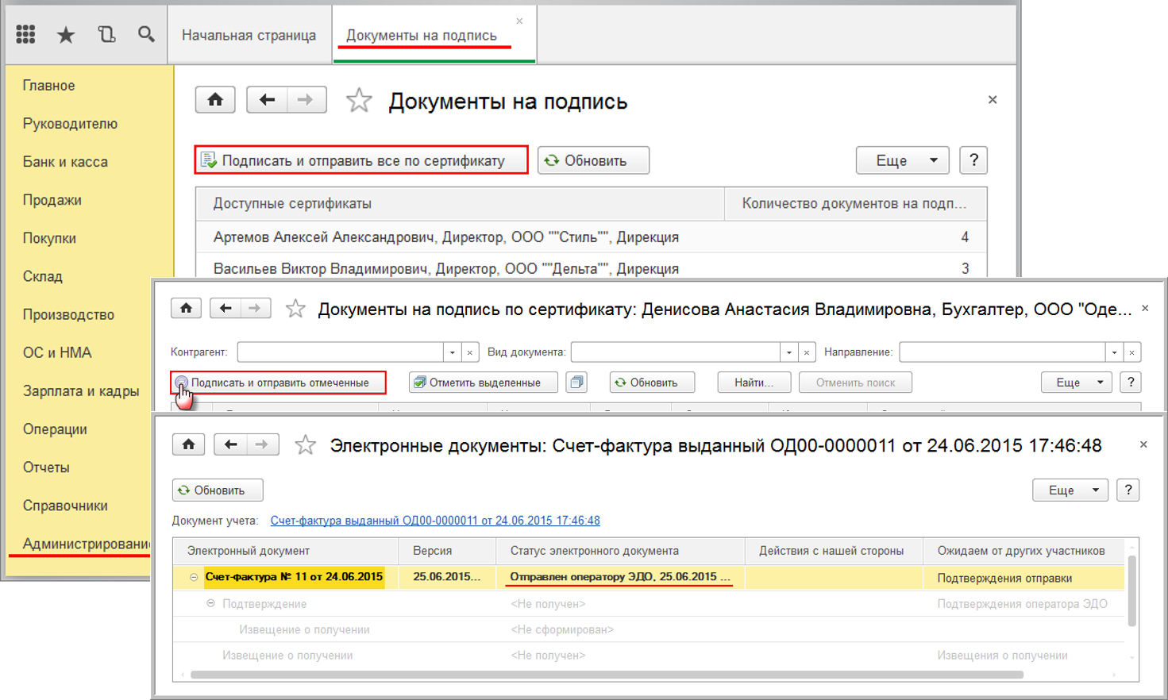Go back in Документы на подпись window
Screen dimensions: 1168x700
tap(267, 100)
